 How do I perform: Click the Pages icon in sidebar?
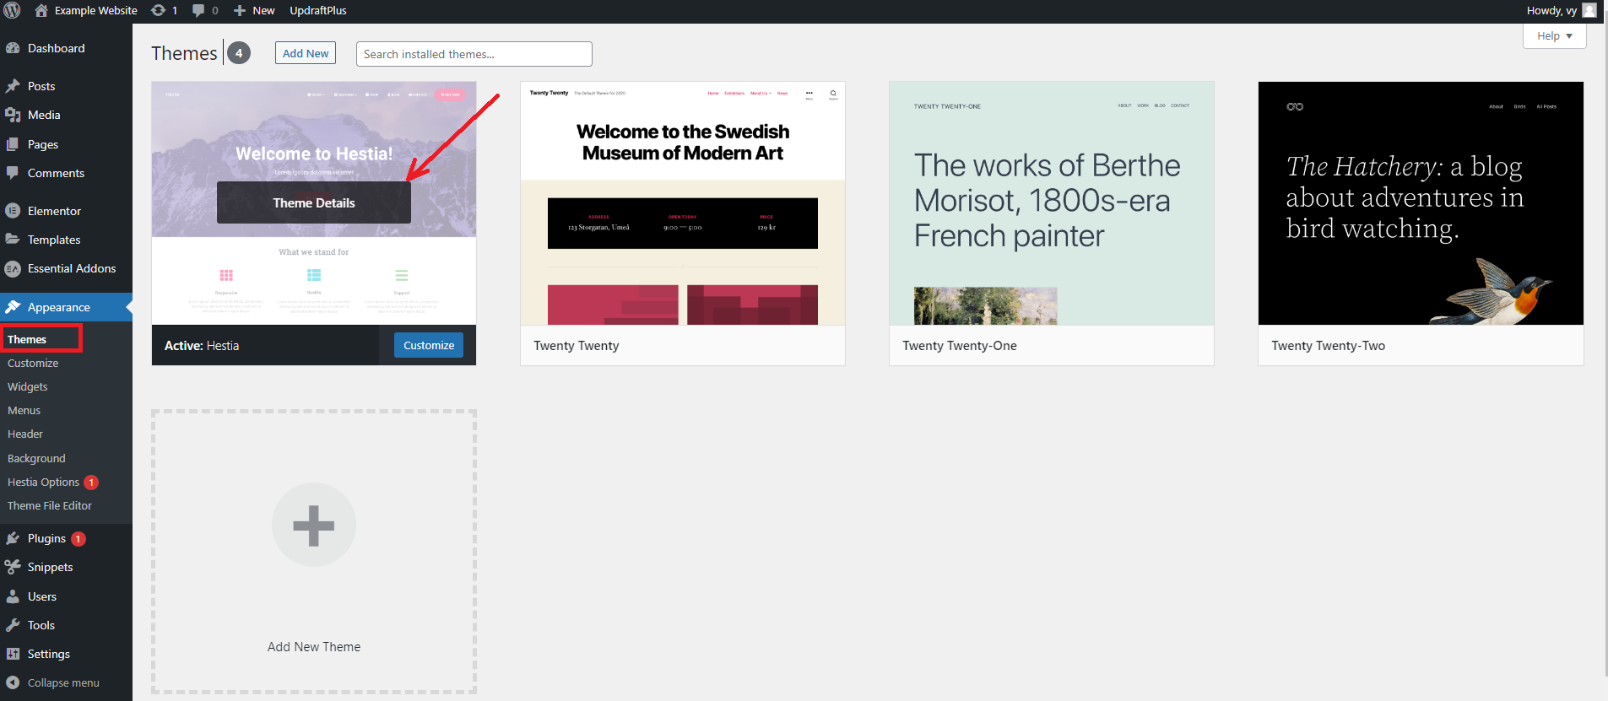[x=13, y=144]
